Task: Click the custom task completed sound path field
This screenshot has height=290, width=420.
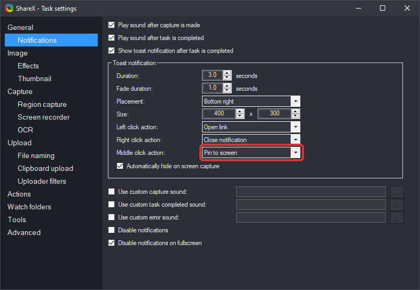Action: pyautogui.click(x=311, y=205)
